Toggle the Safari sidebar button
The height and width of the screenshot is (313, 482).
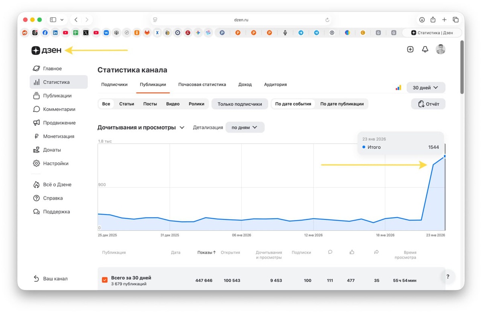[x=53, y=20]
